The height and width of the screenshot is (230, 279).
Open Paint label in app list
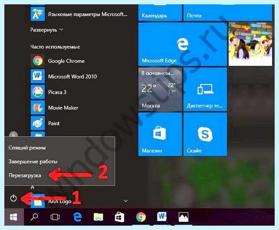(x=54, y=123)
